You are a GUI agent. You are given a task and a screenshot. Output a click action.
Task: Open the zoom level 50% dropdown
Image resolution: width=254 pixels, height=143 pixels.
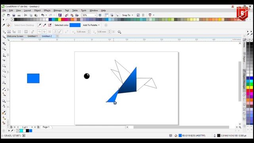tap(95, 15)
